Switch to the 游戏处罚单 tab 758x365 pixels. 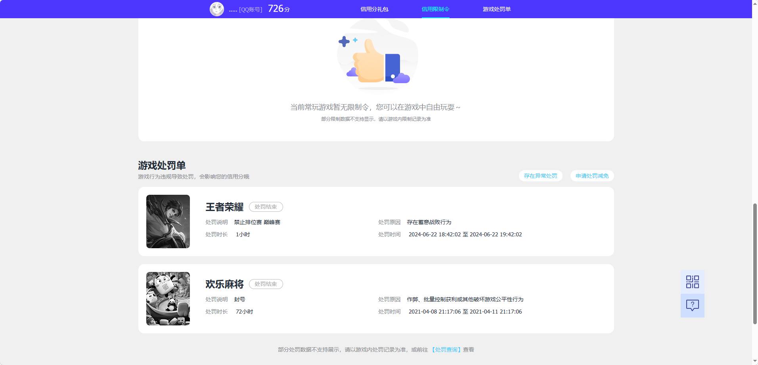click(497, 9)
